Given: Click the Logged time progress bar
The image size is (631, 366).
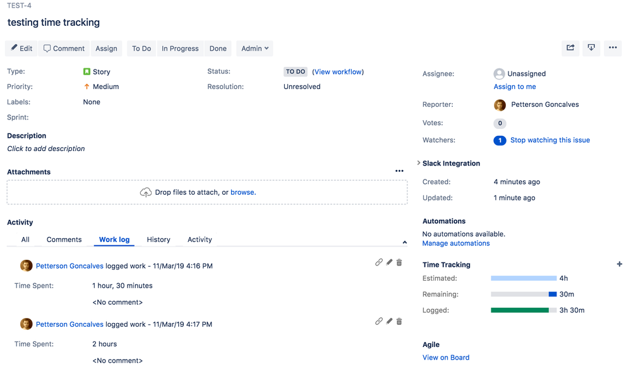Looking at the screenshot, I should pos(519,310).
